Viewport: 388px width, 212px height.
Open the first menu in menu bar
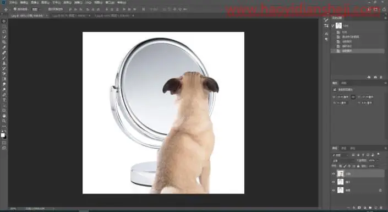click(x=13, y=2)
